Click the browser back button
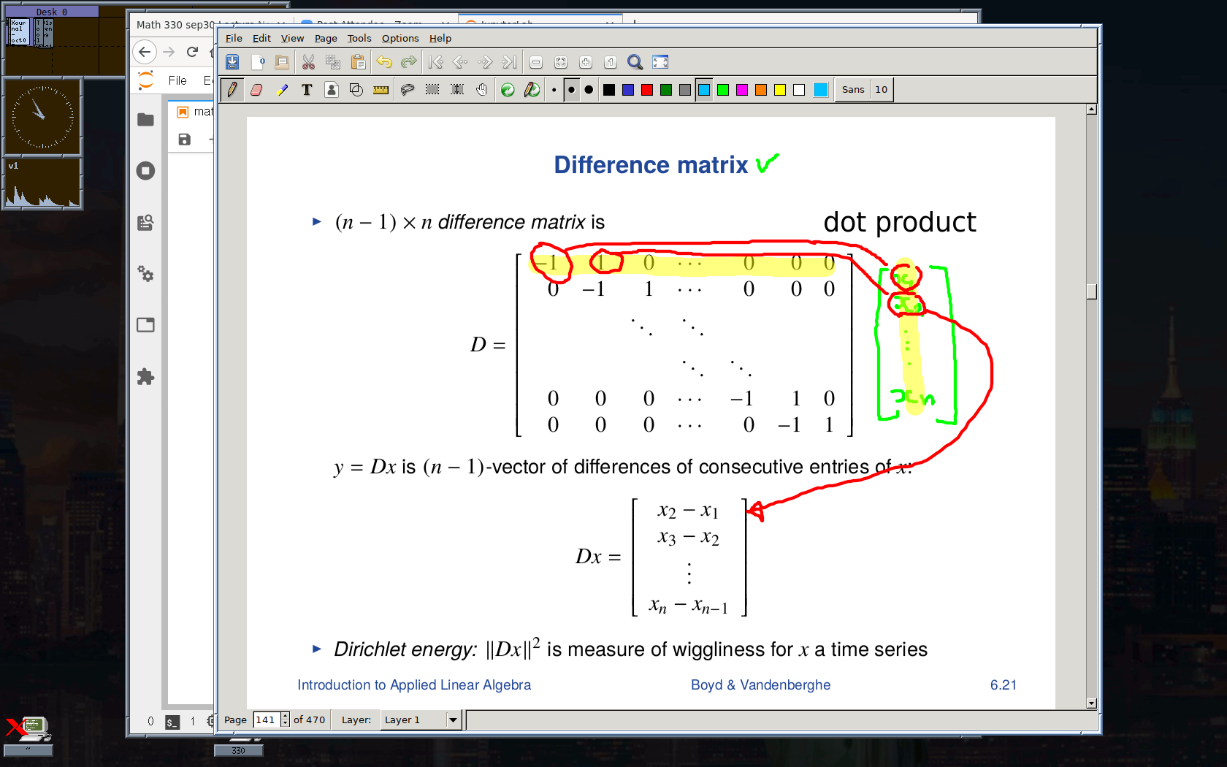The image size is (1227, 767). coord(145,52)
